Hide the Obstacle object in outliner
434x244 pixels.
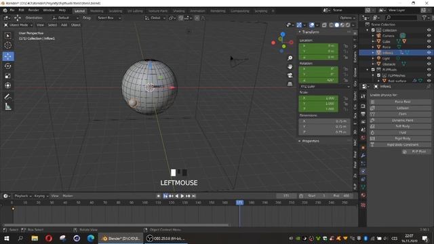tap(429, 64)
